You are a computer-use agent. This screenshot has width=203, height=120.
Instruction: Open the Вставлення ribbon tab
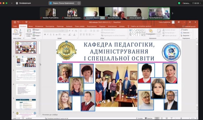(x=39, y=26)
